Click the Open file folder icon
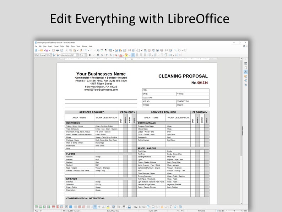The image size is (282, 212). tap(42, 50)
